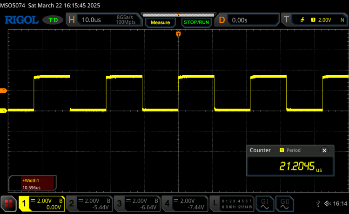Click the USB device status icon
The image size is (349, 214).
[317, 203]
